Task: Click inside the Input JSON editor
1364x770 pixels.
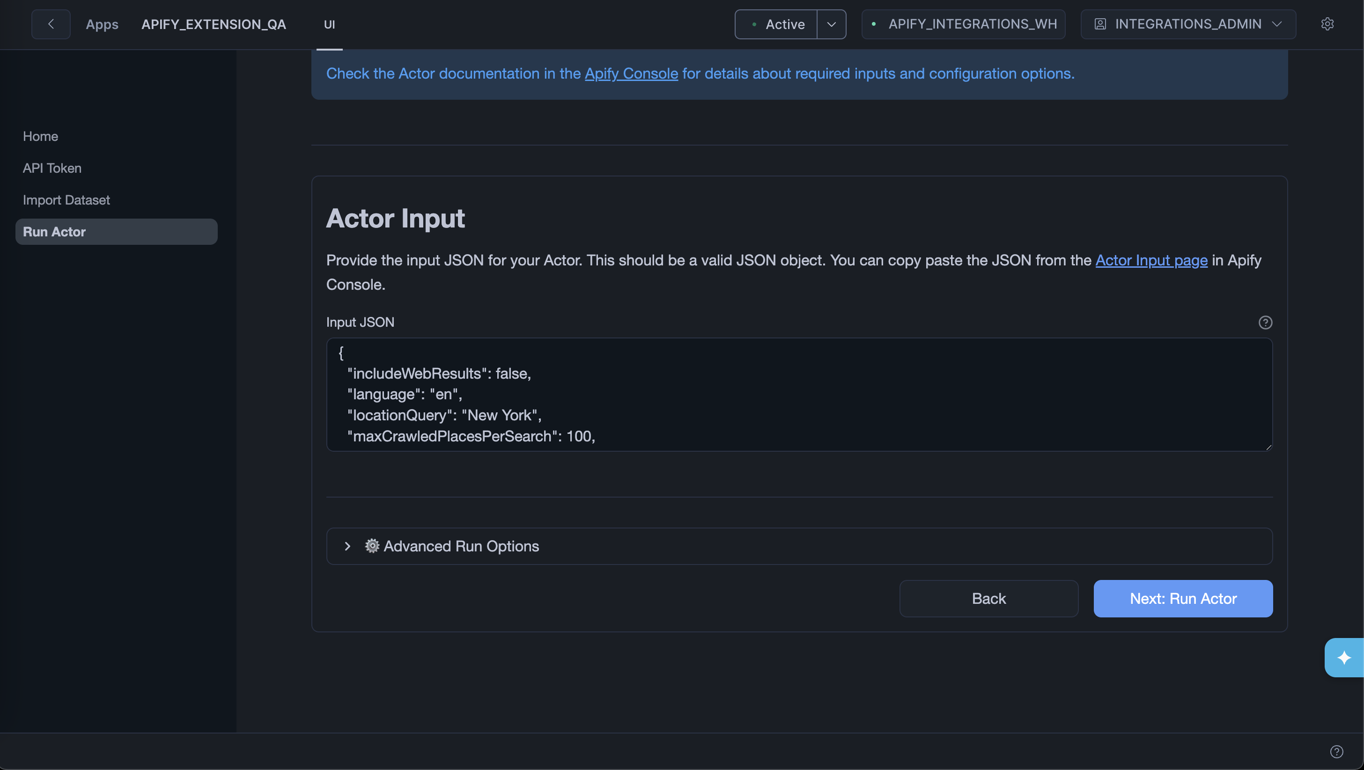Action: coord(794,394)
